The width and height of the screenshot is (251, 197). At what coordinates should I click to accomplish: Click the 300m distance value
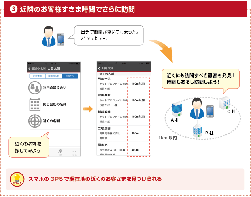coord(135,133)
